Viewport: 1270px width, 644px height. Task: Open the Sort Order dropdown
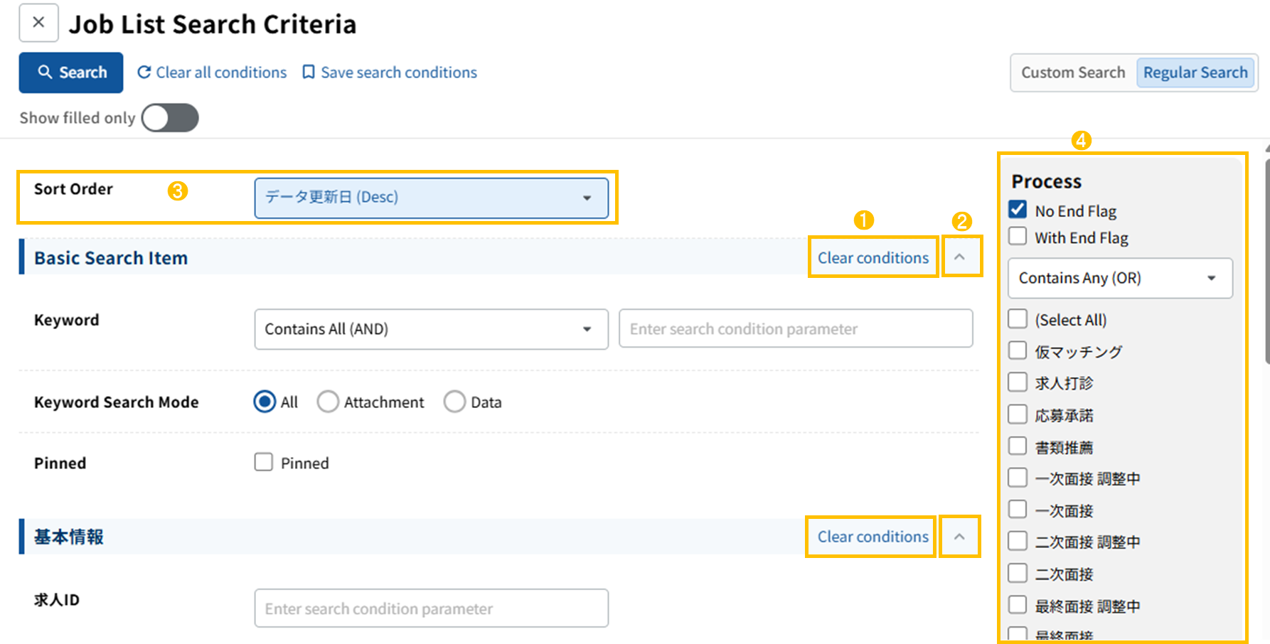(431, 198)
